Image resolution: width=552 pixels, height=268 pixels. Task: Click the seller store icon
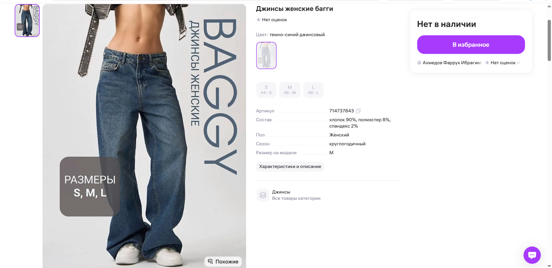click(x=419, y=63)
